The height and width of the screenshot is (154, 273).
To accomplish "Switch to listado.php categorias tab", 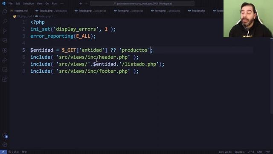I will coord(90,11).
